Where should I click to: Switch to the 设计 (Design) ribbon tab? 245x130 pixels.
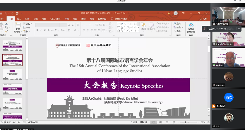(x=27, y=19)
